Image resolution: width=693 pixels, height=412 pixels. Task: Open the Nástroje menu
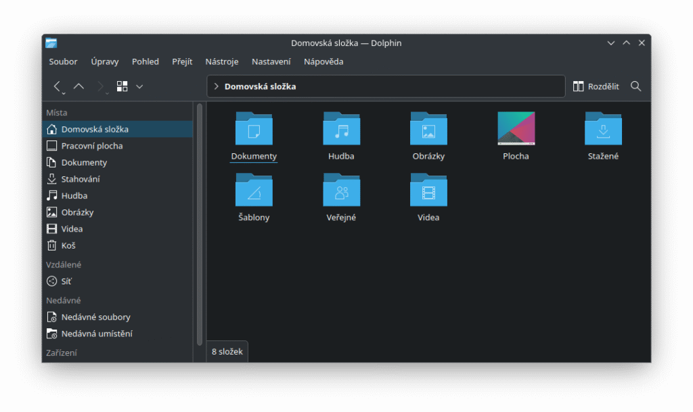[x=222, y=61]
